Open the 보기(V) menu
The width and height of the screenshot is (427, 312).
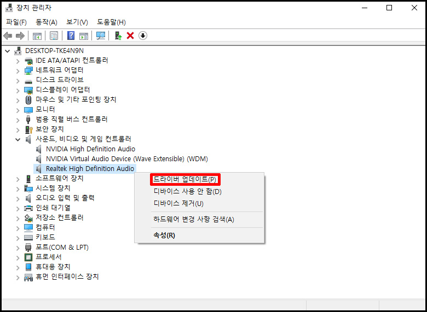point(77,22)
